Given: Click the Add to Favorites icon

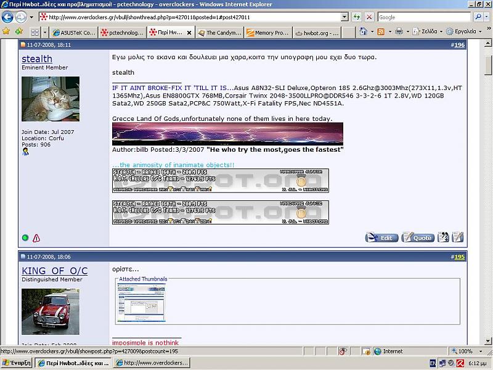Looking at the screenshot, I should (x=19, y=31).
